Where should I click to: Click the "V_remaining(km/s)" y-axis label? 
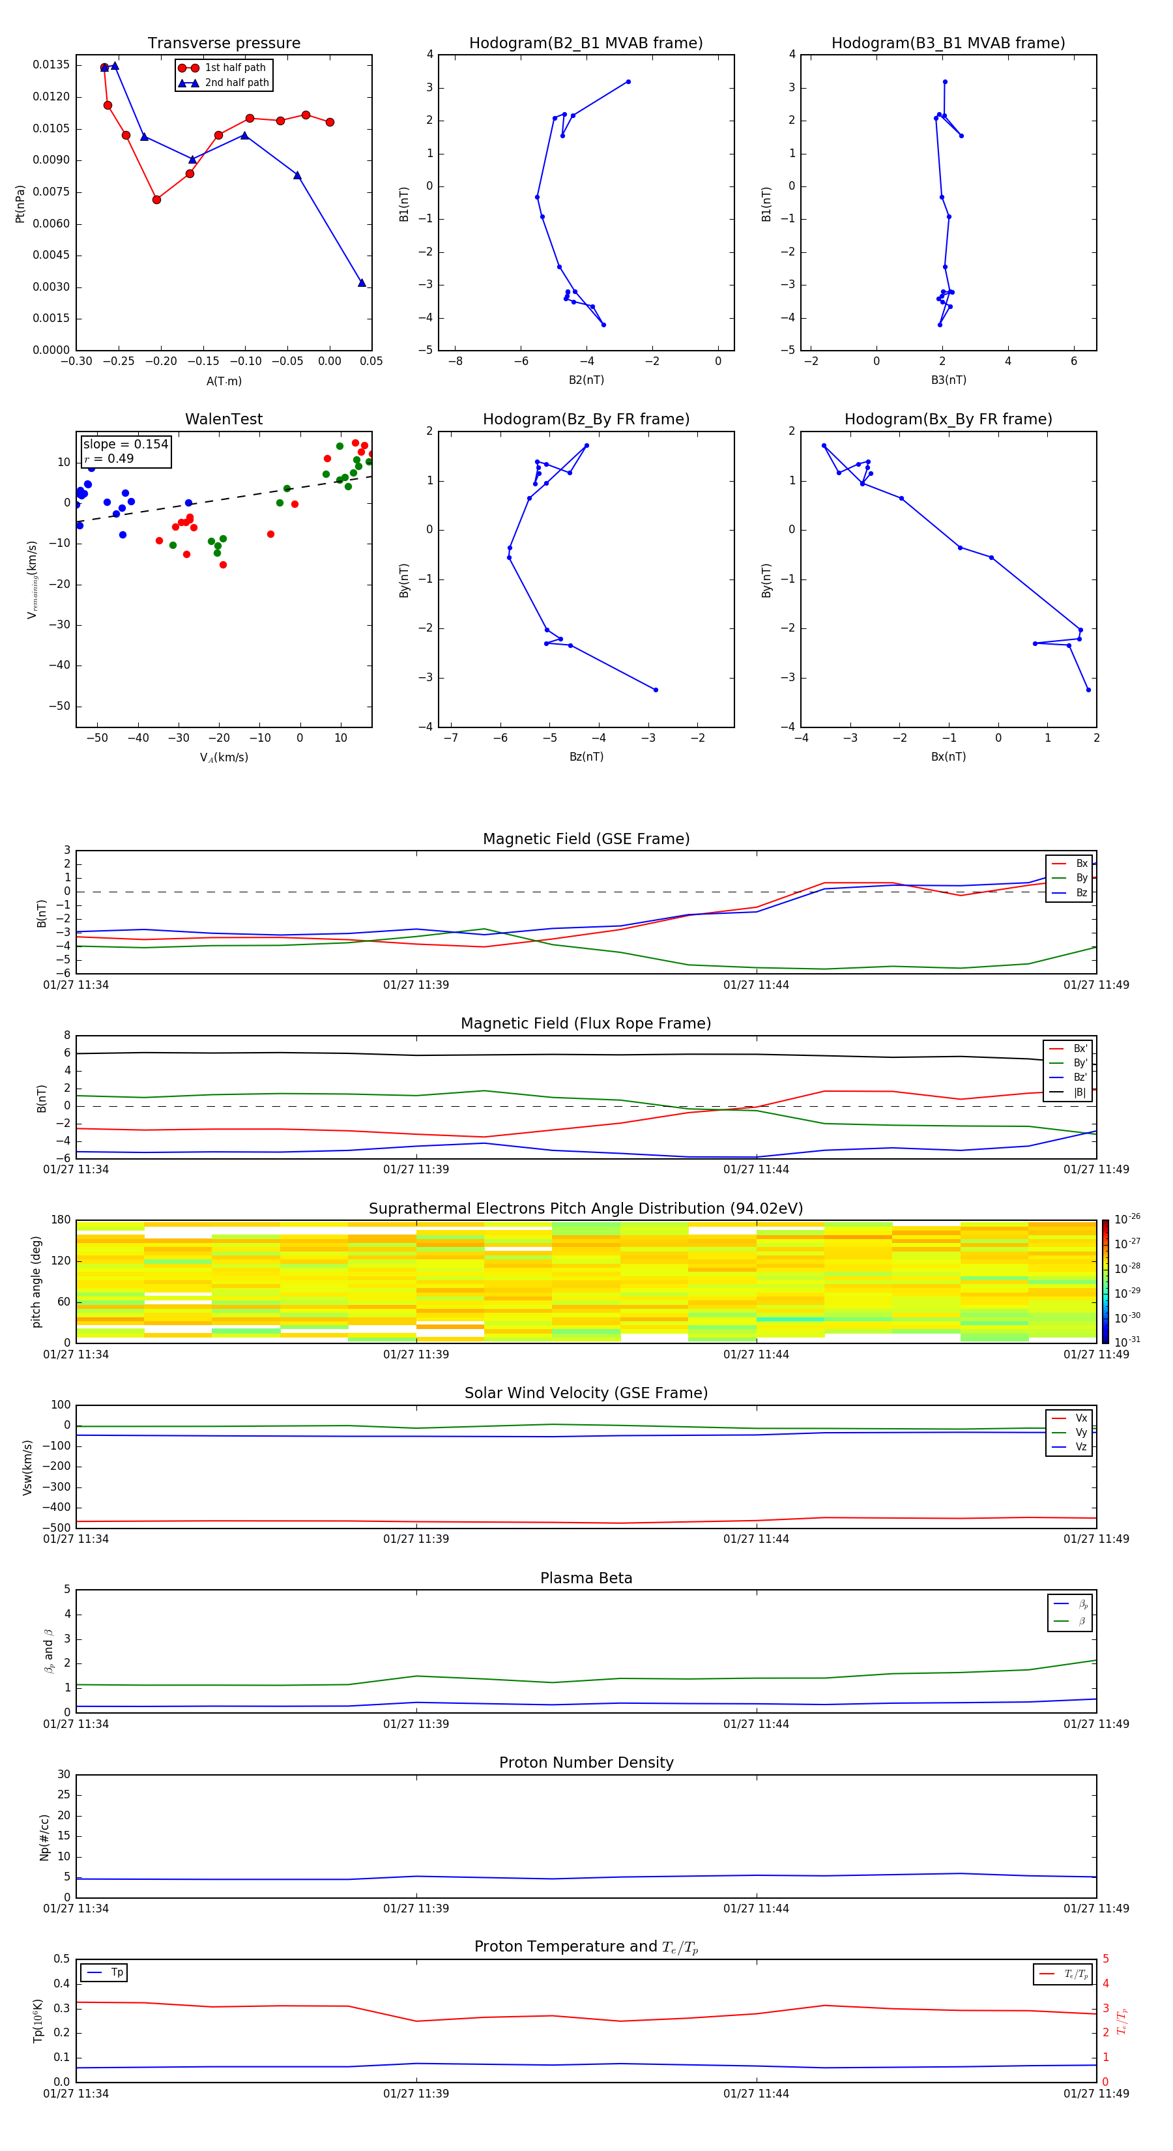click(x=32, y=579)
